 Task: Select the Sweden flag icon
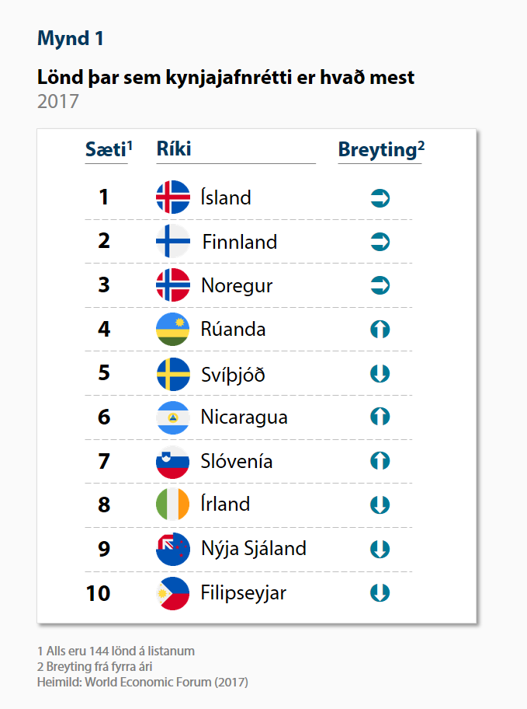(173, 374)
